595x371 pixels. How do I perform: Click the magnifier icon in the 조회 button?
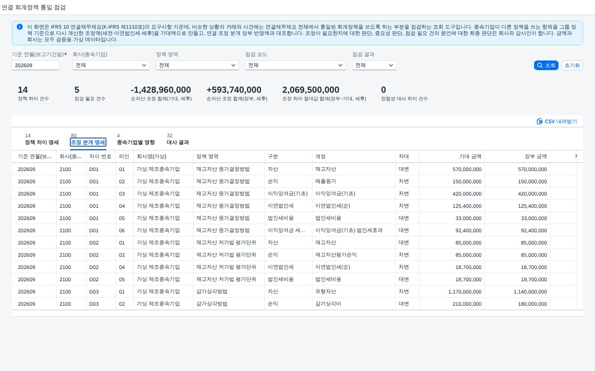(x=540, y=65)
